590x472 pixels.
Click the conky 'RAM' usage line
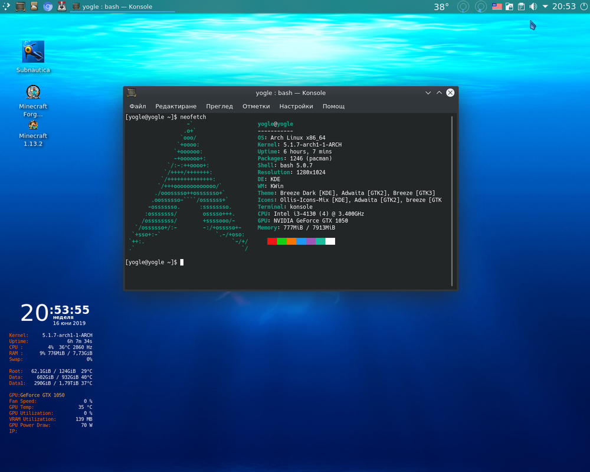coord(51,353)
